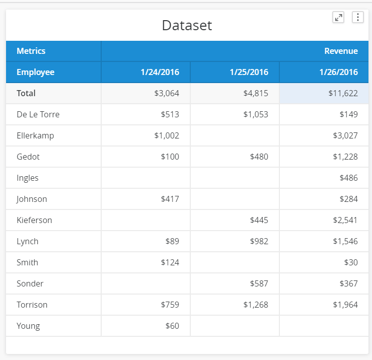Select the Sonder employee name
Viewport: 372px width, 360px height.
click(30, 283)
